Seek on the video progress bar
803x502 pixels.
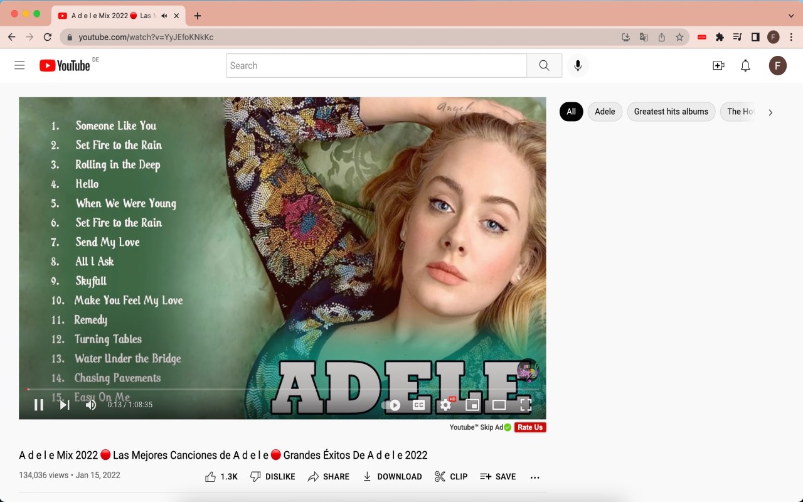click(x=282, y=390)
